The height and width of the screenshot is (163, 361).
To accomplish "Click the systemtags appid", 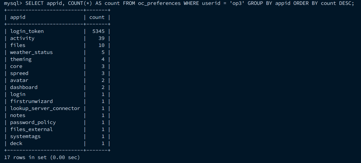I will (x=25, y=136).
